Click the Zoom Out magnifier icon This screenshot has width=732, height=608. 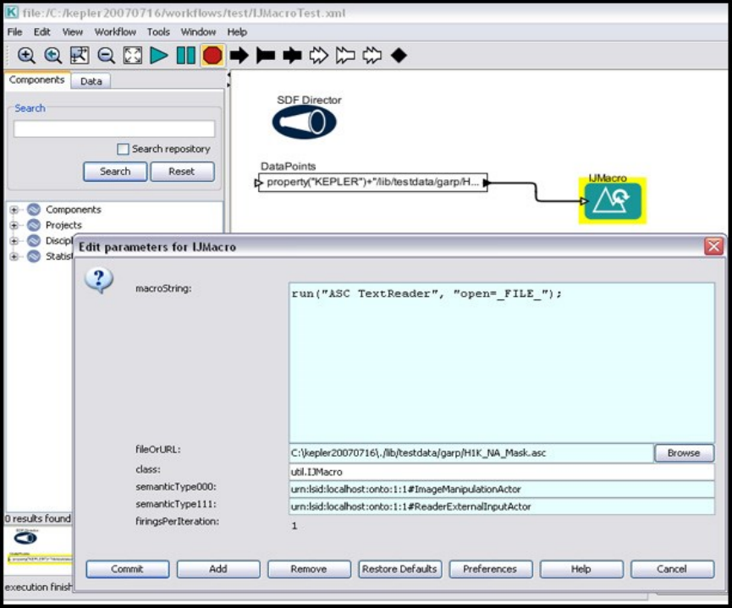(x=106, y=56)
